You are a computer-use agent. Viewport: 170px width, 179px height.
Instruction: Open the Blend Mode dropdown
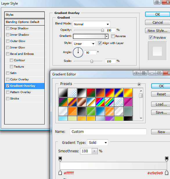[x=91, y=24]
